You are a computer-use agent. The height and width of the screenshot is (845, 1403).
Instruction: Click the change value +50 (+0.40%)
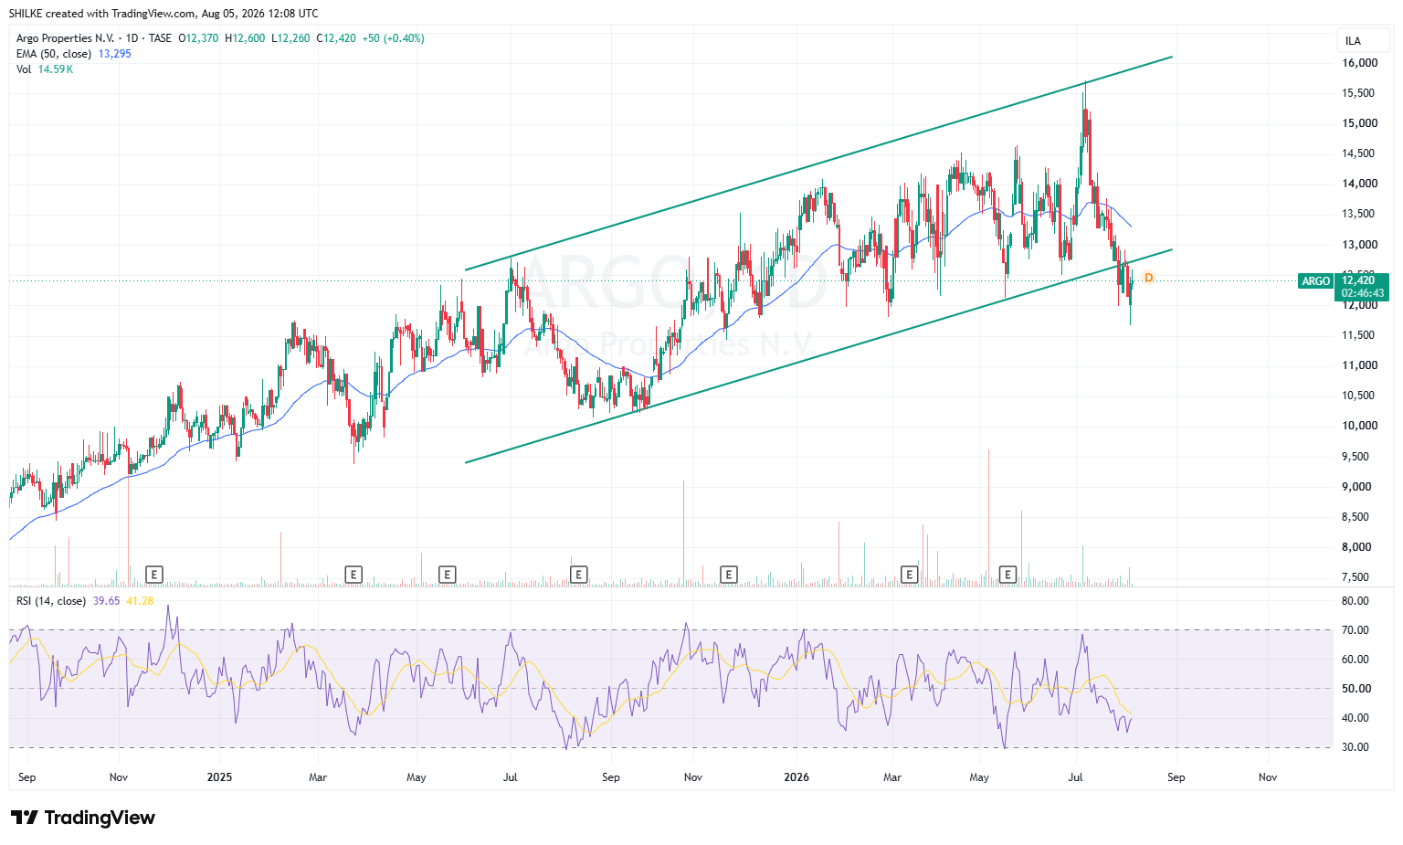[x=394, y=38]
